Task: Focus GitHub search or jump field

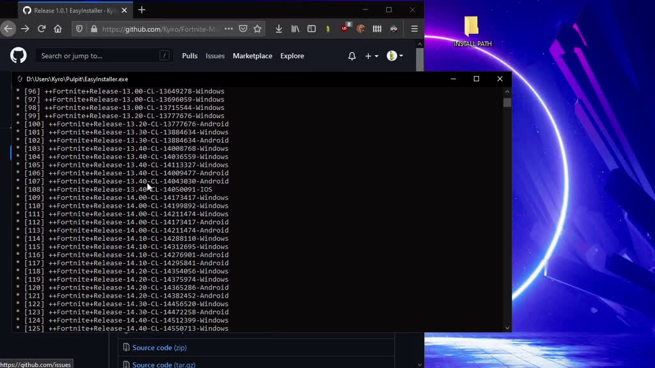Action: point(104,56)
